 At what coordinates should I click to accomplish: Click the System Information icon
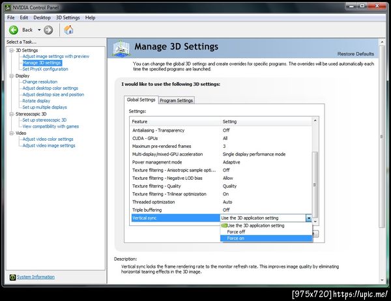(12, 277)
